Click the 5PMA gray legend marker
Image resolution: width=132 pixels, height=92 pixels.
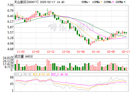tap(89, 2)
